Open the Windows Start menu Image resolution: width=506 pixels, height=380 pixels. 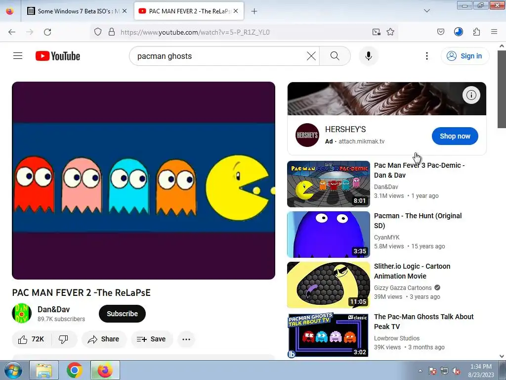pyautogui.click(x=12, y=370)
